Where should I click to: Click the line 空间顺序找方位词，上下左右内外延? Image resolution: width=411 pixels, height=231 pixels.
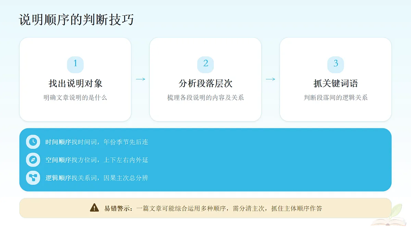click(x=97, y=160)
